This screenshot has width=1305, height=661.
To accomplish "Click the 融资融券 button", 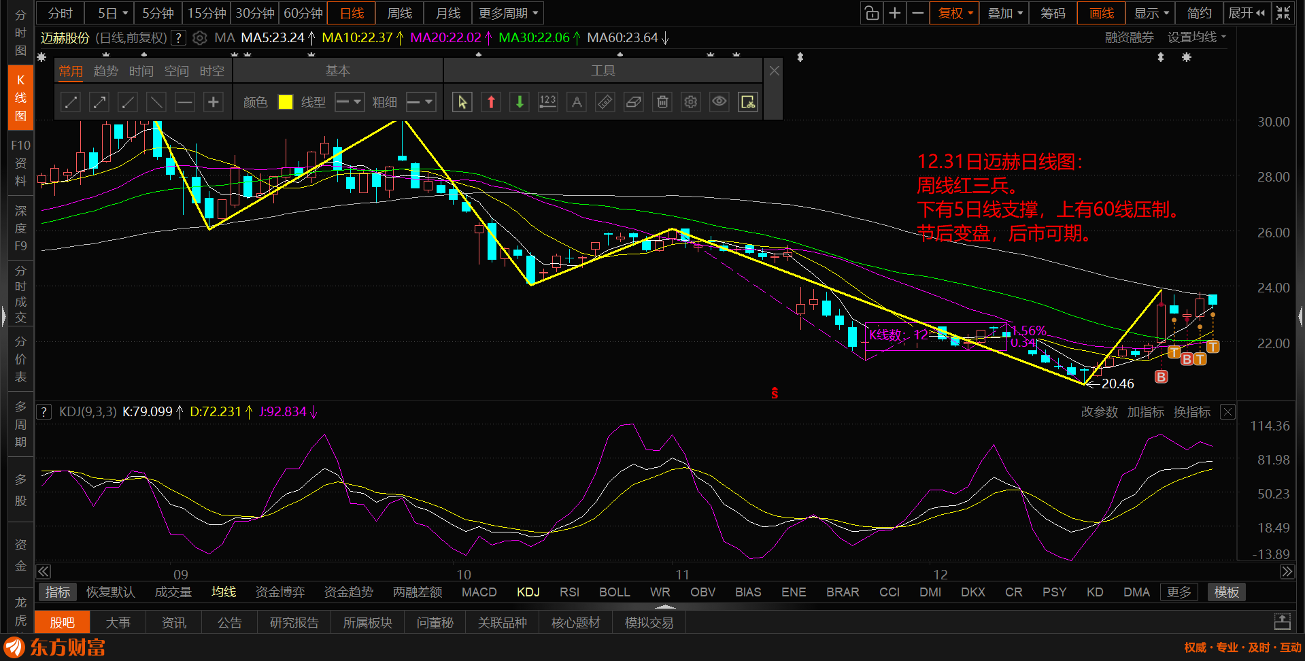I will point(1129,37).
